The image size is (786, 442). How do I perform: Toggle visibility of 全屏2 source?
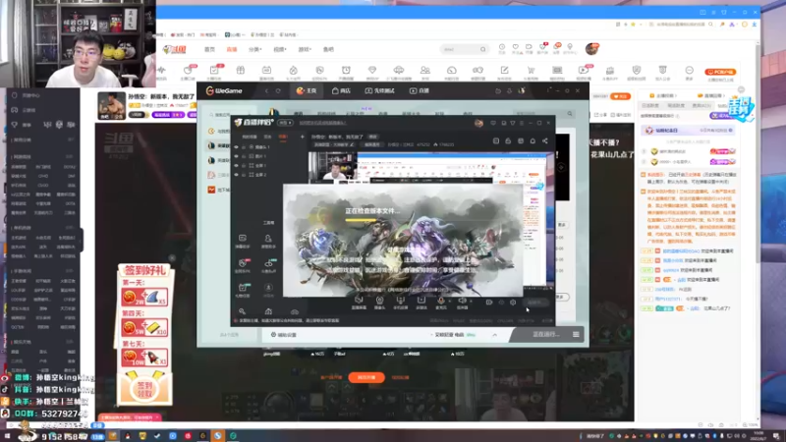tap(237, 175)
